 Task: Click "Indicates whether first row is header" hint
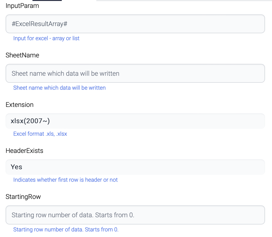[x=65, y=180]
